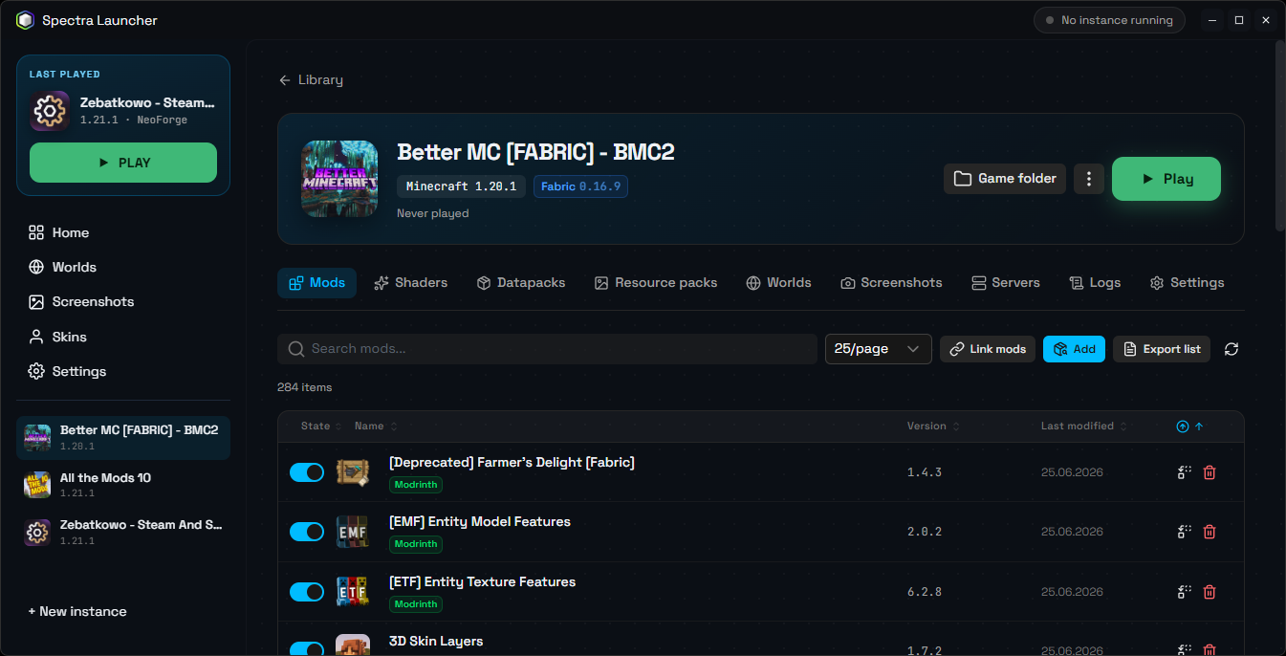This screenshot has height=656, width=1286.
Task: Click the move icon in the EMF row
Action: click(x=1185, y=532)
